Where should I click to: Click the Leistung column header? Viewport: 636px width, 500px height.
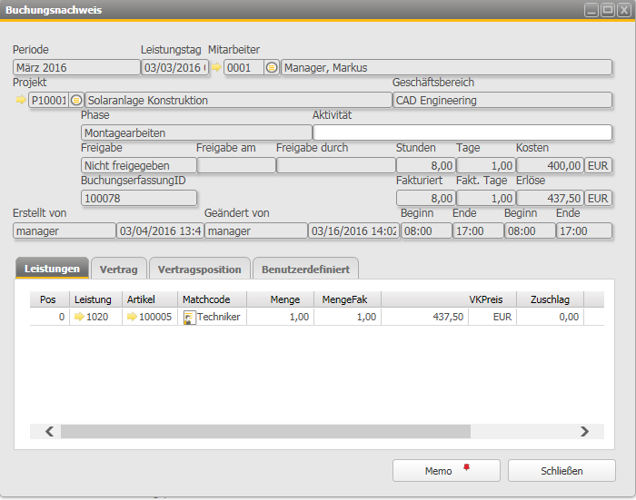(x=95, y=299)
